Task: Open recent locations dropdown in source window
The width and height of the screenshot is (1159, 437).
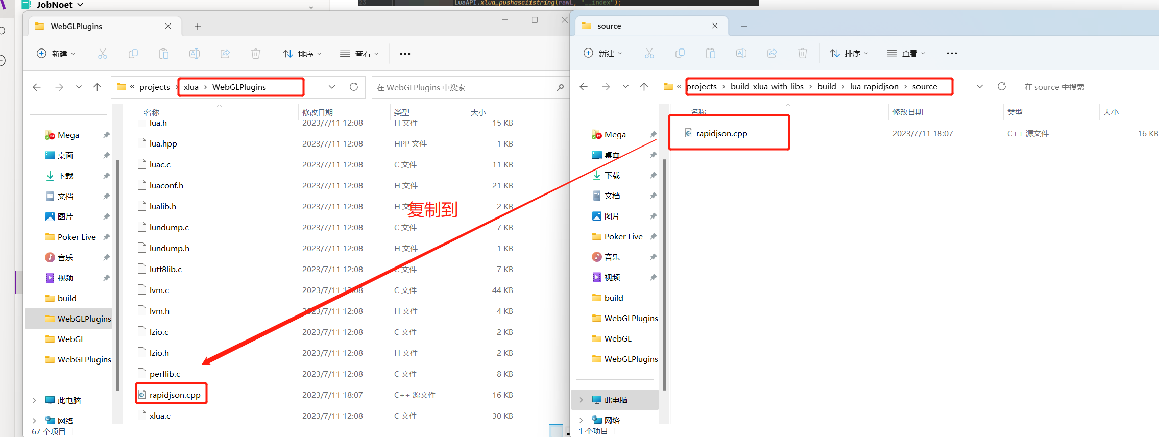Action: tap(625, 87)
